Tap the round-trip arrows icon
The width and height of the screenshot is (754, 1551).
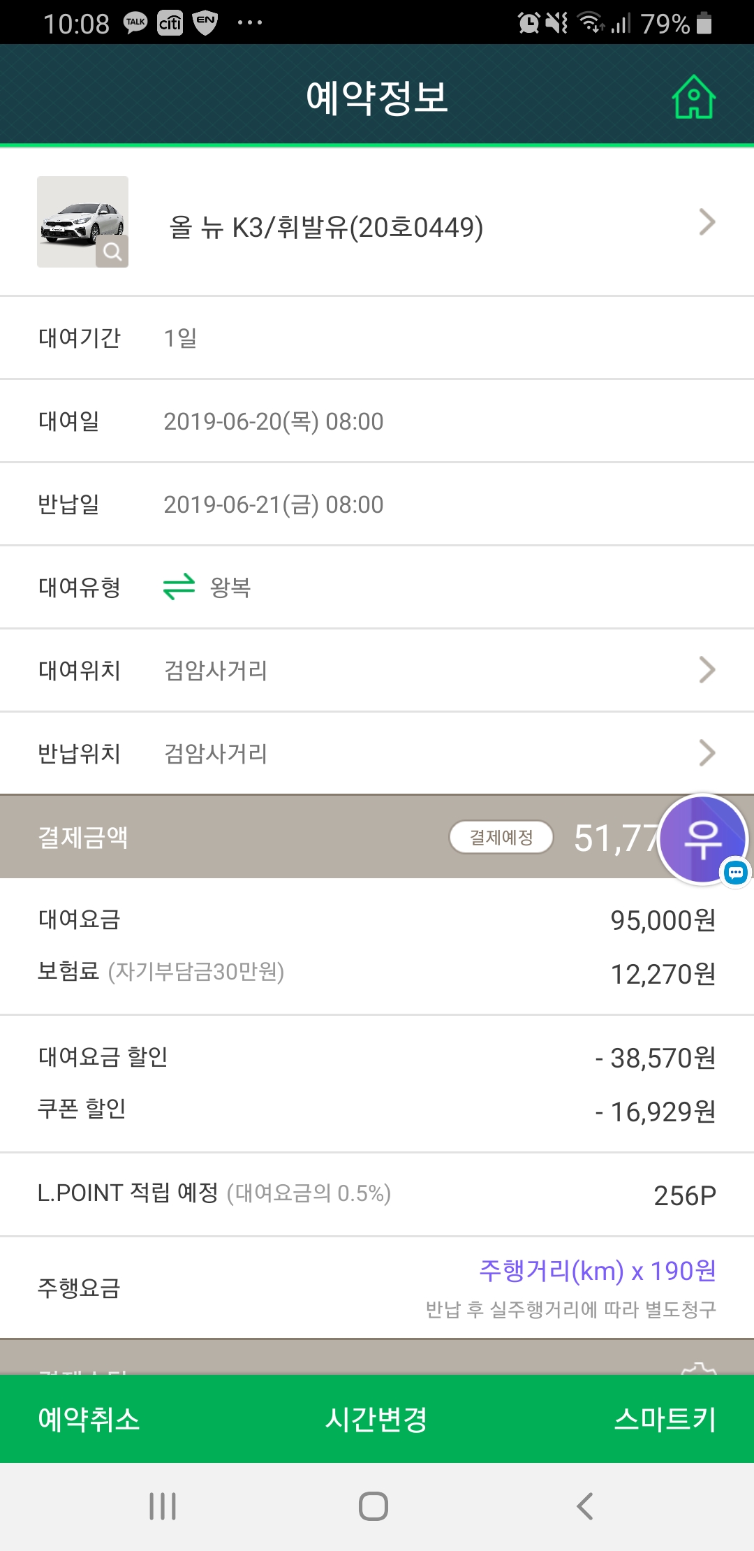[x=179, y=587]
